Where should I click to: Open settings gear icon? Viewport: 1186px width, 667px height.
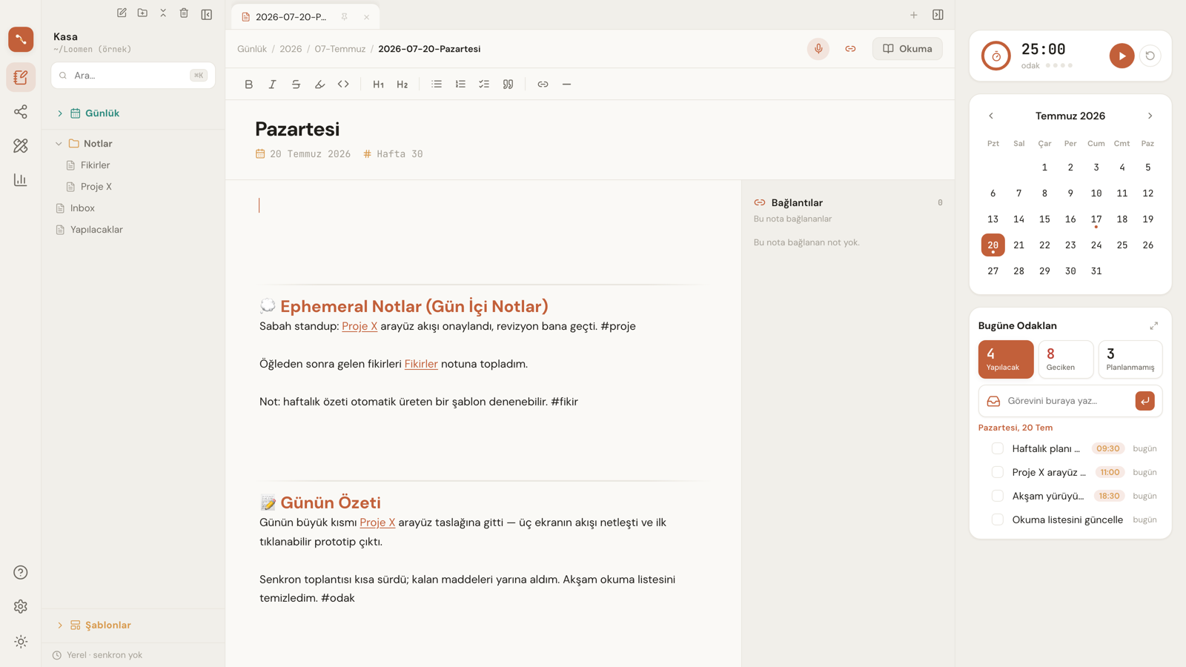coord(21,606)
